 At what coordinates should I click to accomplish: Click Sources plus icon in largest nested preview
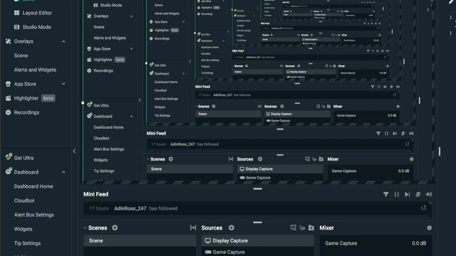point(260,159)
